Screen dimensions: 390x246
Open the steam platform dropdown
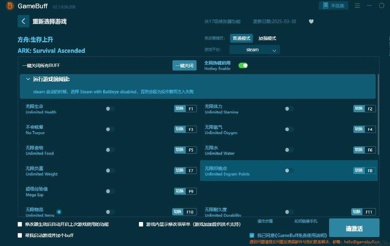click(254, 50)
